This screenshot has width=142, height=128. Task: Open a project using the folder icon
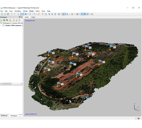point(5,14)
